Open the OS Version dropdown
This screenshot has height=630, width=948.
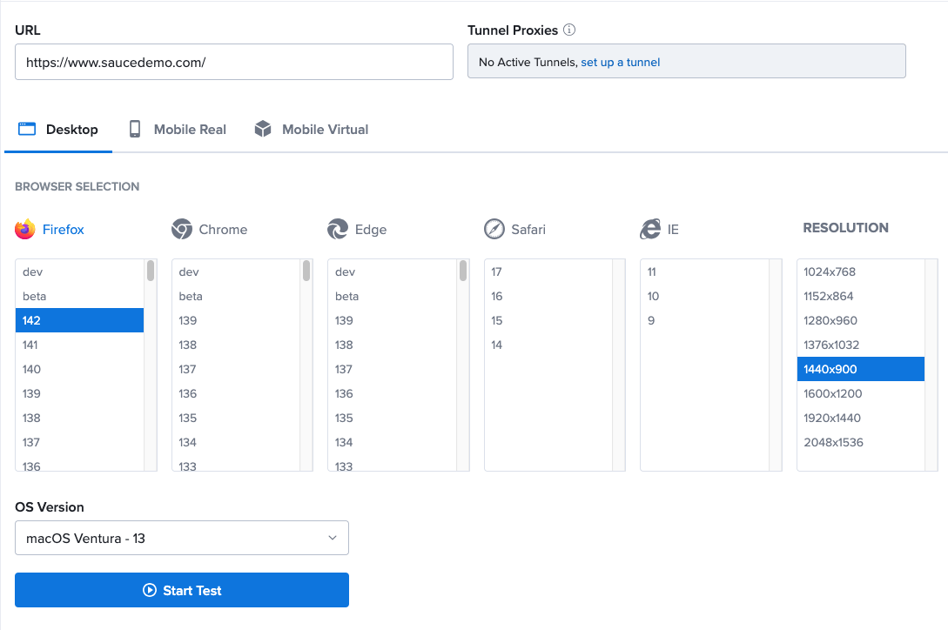click(x=181, y=538)
